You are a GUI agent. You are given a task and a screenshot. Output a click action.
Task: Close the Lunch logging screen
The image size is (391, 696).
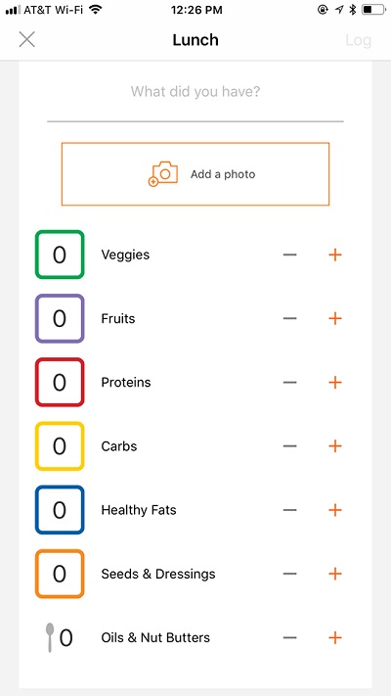[x=27, y=40]
